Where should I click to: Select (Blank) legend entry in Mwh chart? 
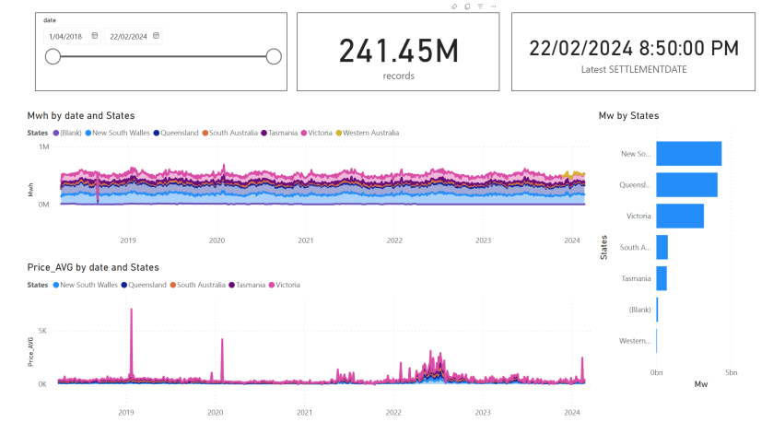tap(68, 133)
